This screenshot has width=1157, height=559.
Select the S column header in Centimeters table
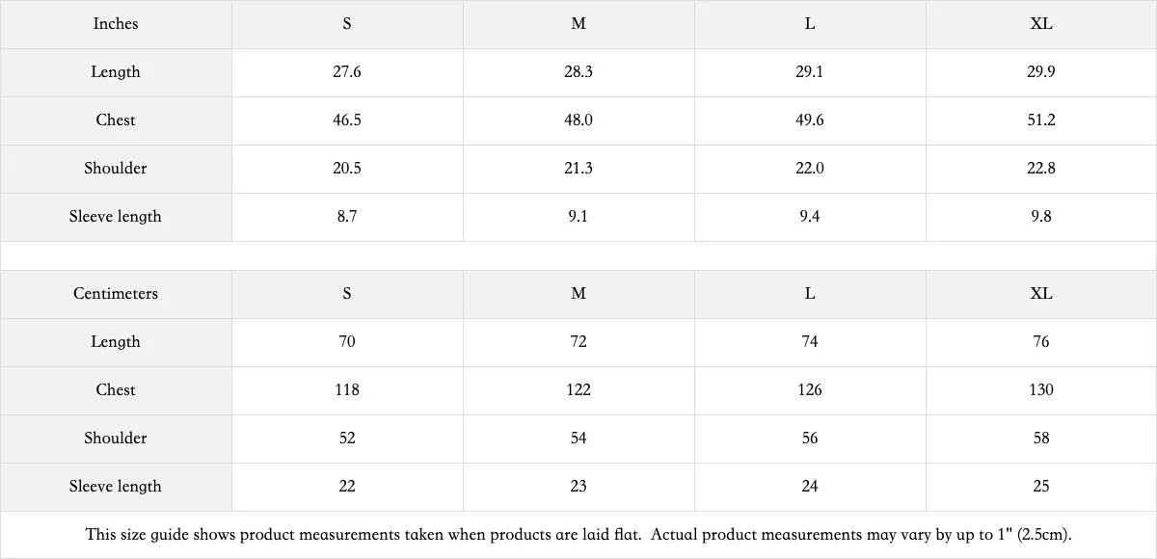[347, 294]
